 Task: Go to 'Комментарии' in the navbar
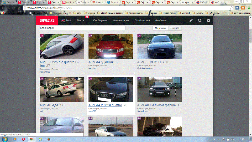coord(121,21)
